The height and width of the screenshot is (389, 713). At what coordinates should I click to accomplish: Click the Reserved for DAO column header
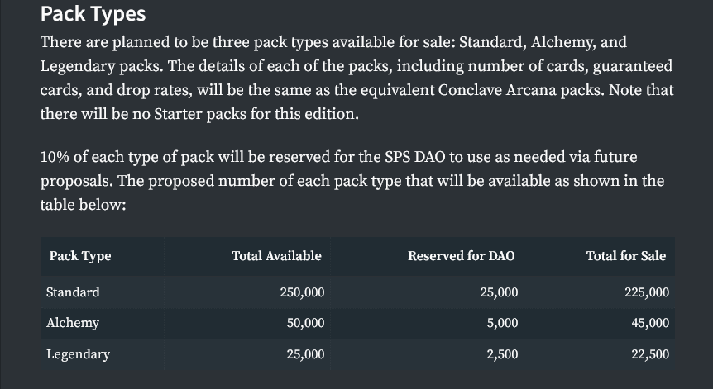click(461, 256)
